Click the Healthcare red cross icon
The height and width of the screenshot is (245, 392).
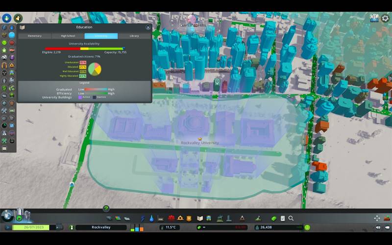tap(171, 218)
